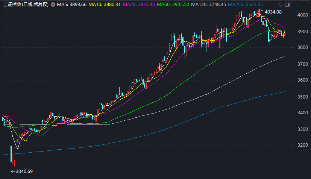Click the circular chevron icon beside the chart title
311x179 pixels.
coord(53,5)
